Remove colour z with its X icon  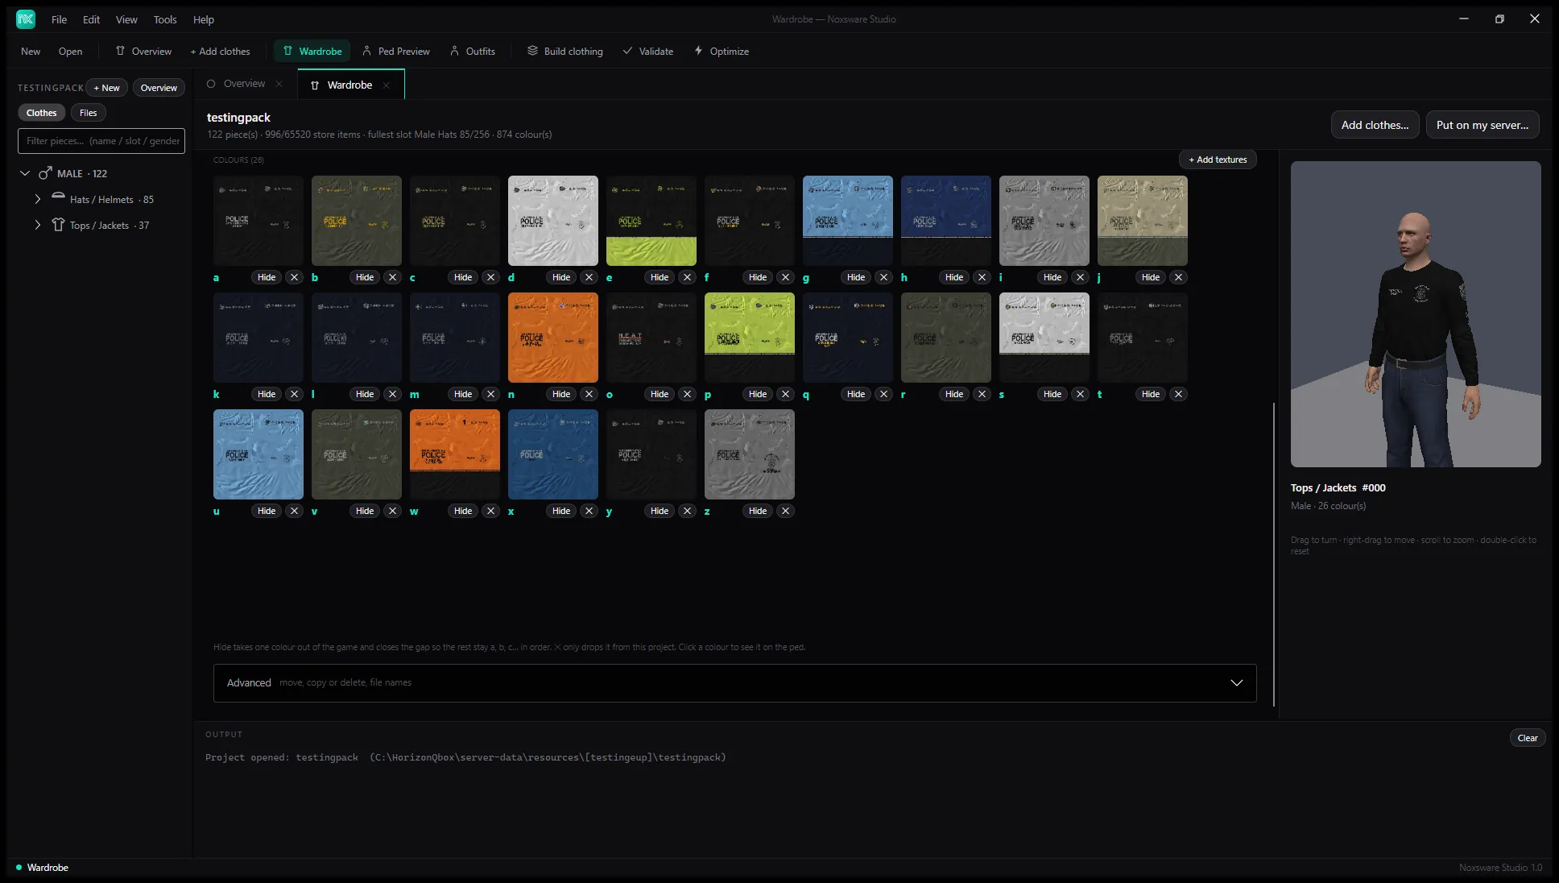(x=785, y=511)
